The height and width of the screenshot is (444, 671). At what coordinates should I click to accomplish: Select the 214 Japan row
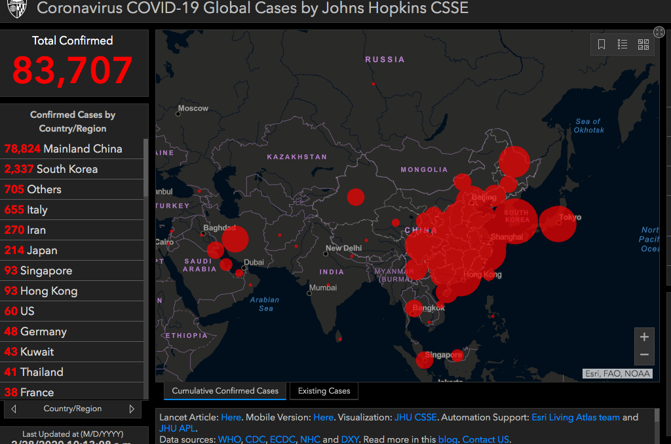point(72,250)
